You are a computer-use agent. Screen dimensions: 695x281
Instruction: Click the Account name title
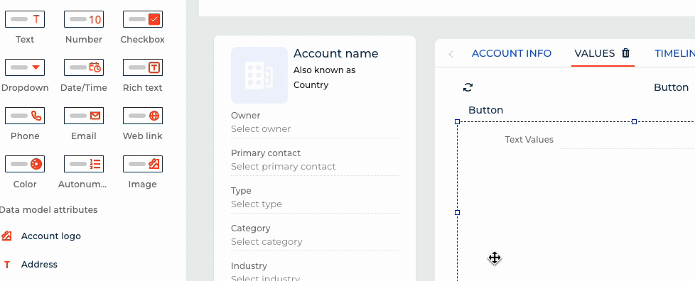pos(336,53)
